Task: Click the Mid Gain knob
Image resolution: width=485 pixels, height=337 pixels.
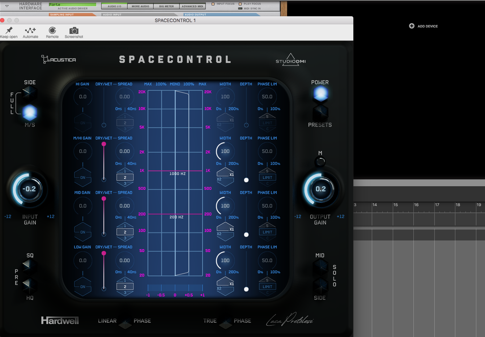Action: pos(83,206)
